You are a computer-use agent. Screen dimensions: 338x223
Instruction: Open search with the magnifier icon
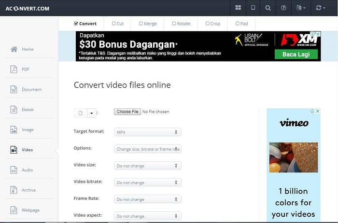[x=268, y=8]
